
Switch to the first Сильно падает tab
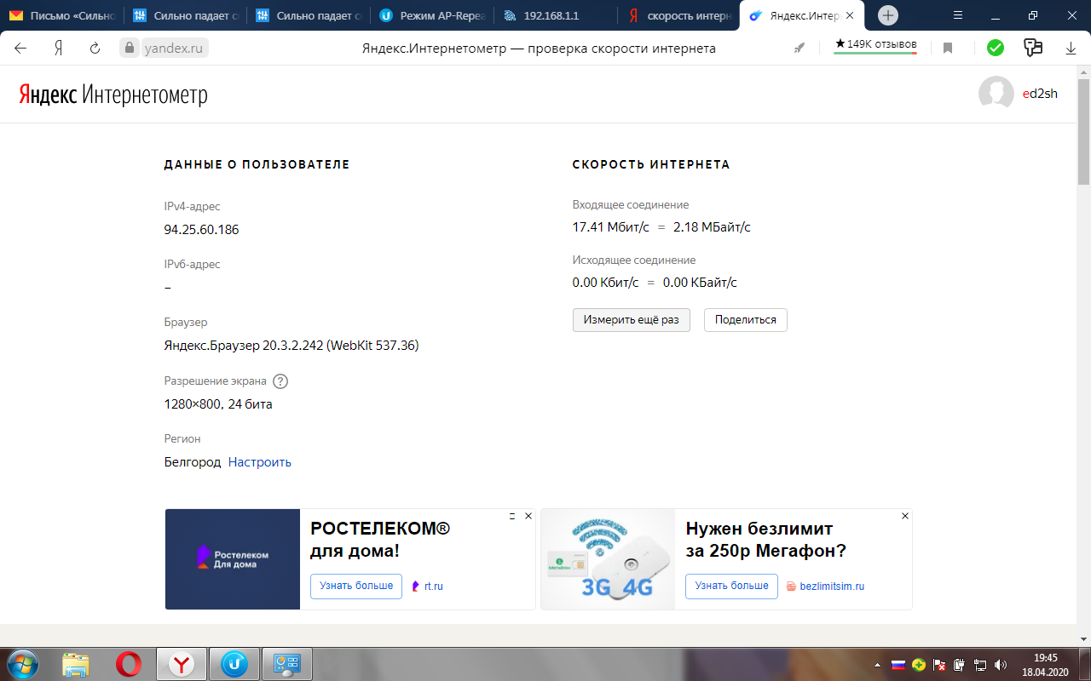[187, 15]
